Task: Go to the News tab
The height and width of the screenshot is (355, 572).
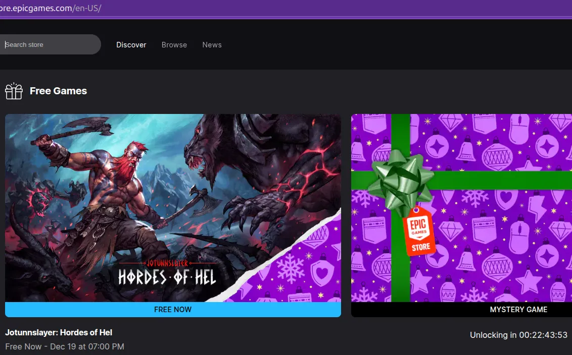Action: click(212, 45)
